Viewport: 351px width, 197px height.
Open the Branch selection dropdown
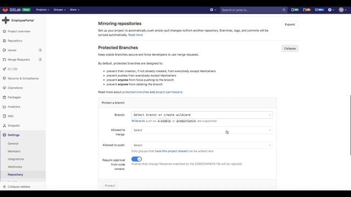point(202,115)
